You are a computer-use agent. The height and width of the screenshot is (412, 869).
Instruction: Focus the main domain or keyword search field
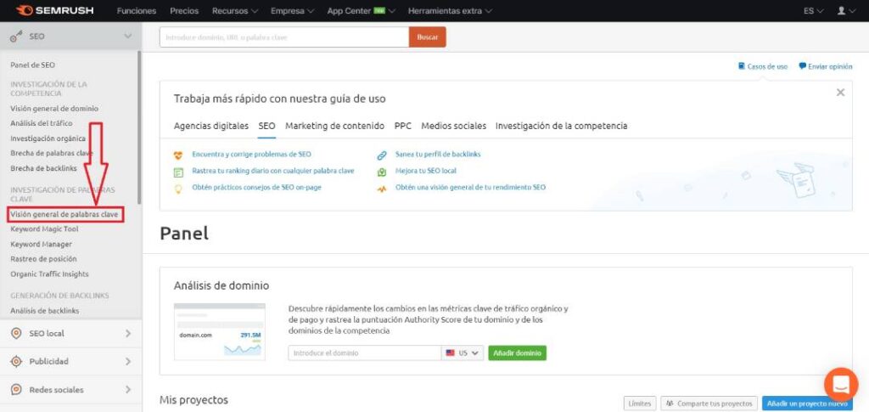(284, 37)
